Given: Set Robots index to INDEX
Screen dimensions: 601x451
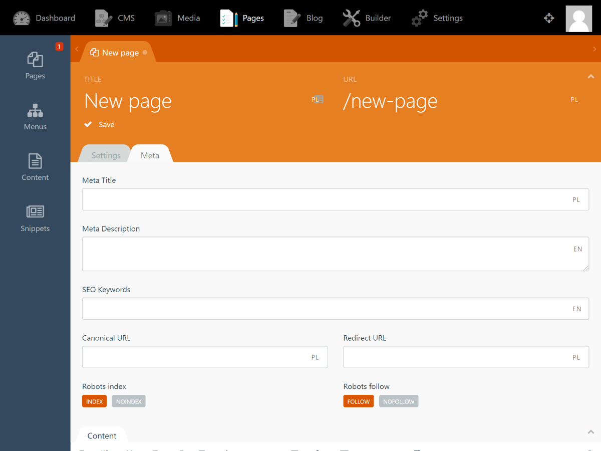Looking at the screenshot, I should [95, 401].
